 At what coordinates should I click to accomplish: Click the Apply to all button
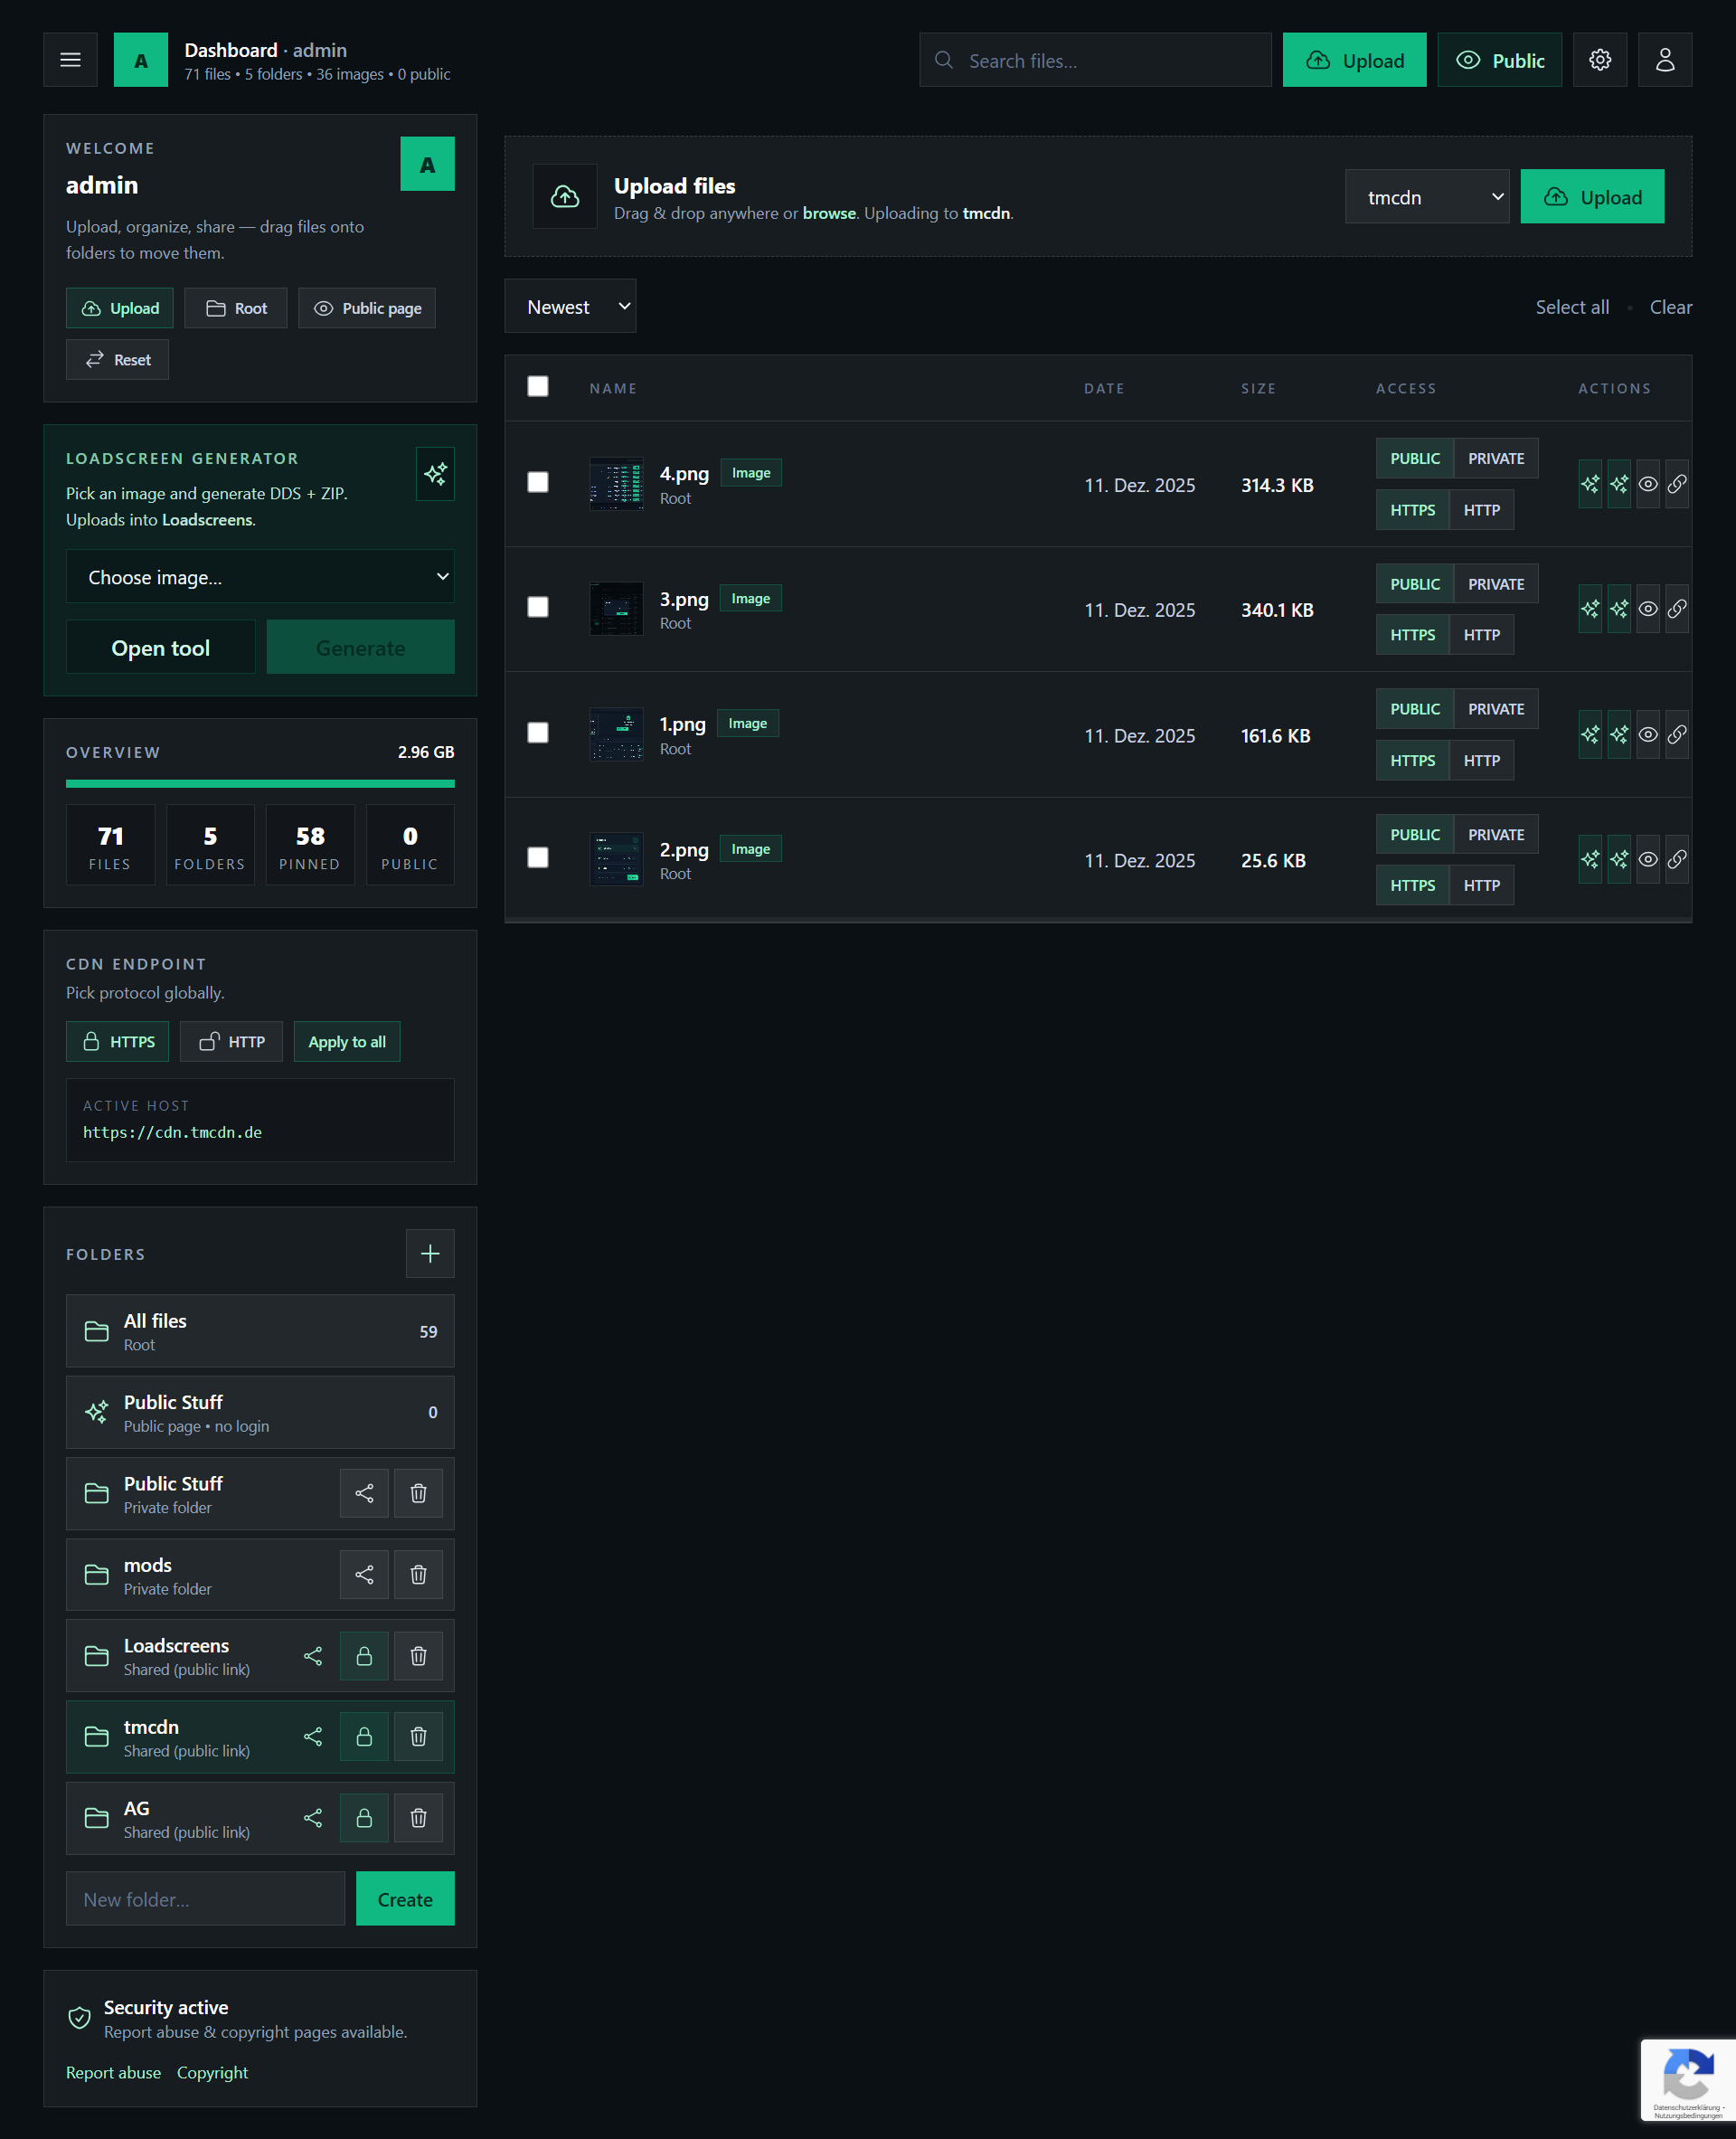[x=346, y=1042]
